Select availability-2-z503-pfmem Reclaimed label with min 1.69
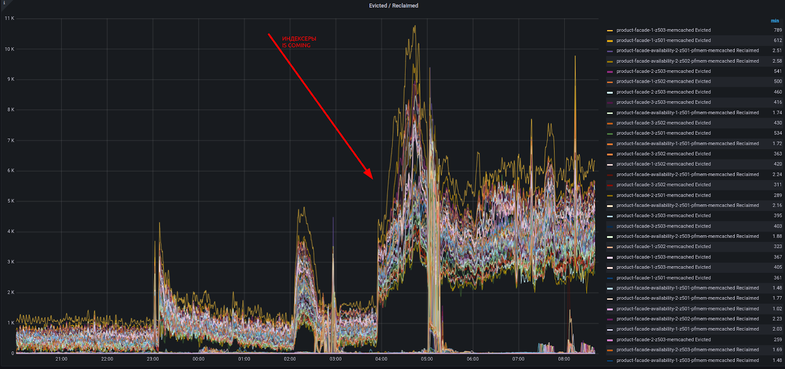 click(688, 350)
